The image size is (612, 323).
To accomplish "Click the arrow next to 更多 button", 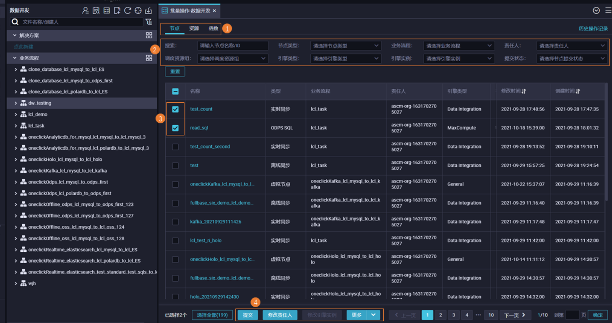I will [x=373, y=315].
